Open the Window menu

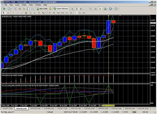38,5
